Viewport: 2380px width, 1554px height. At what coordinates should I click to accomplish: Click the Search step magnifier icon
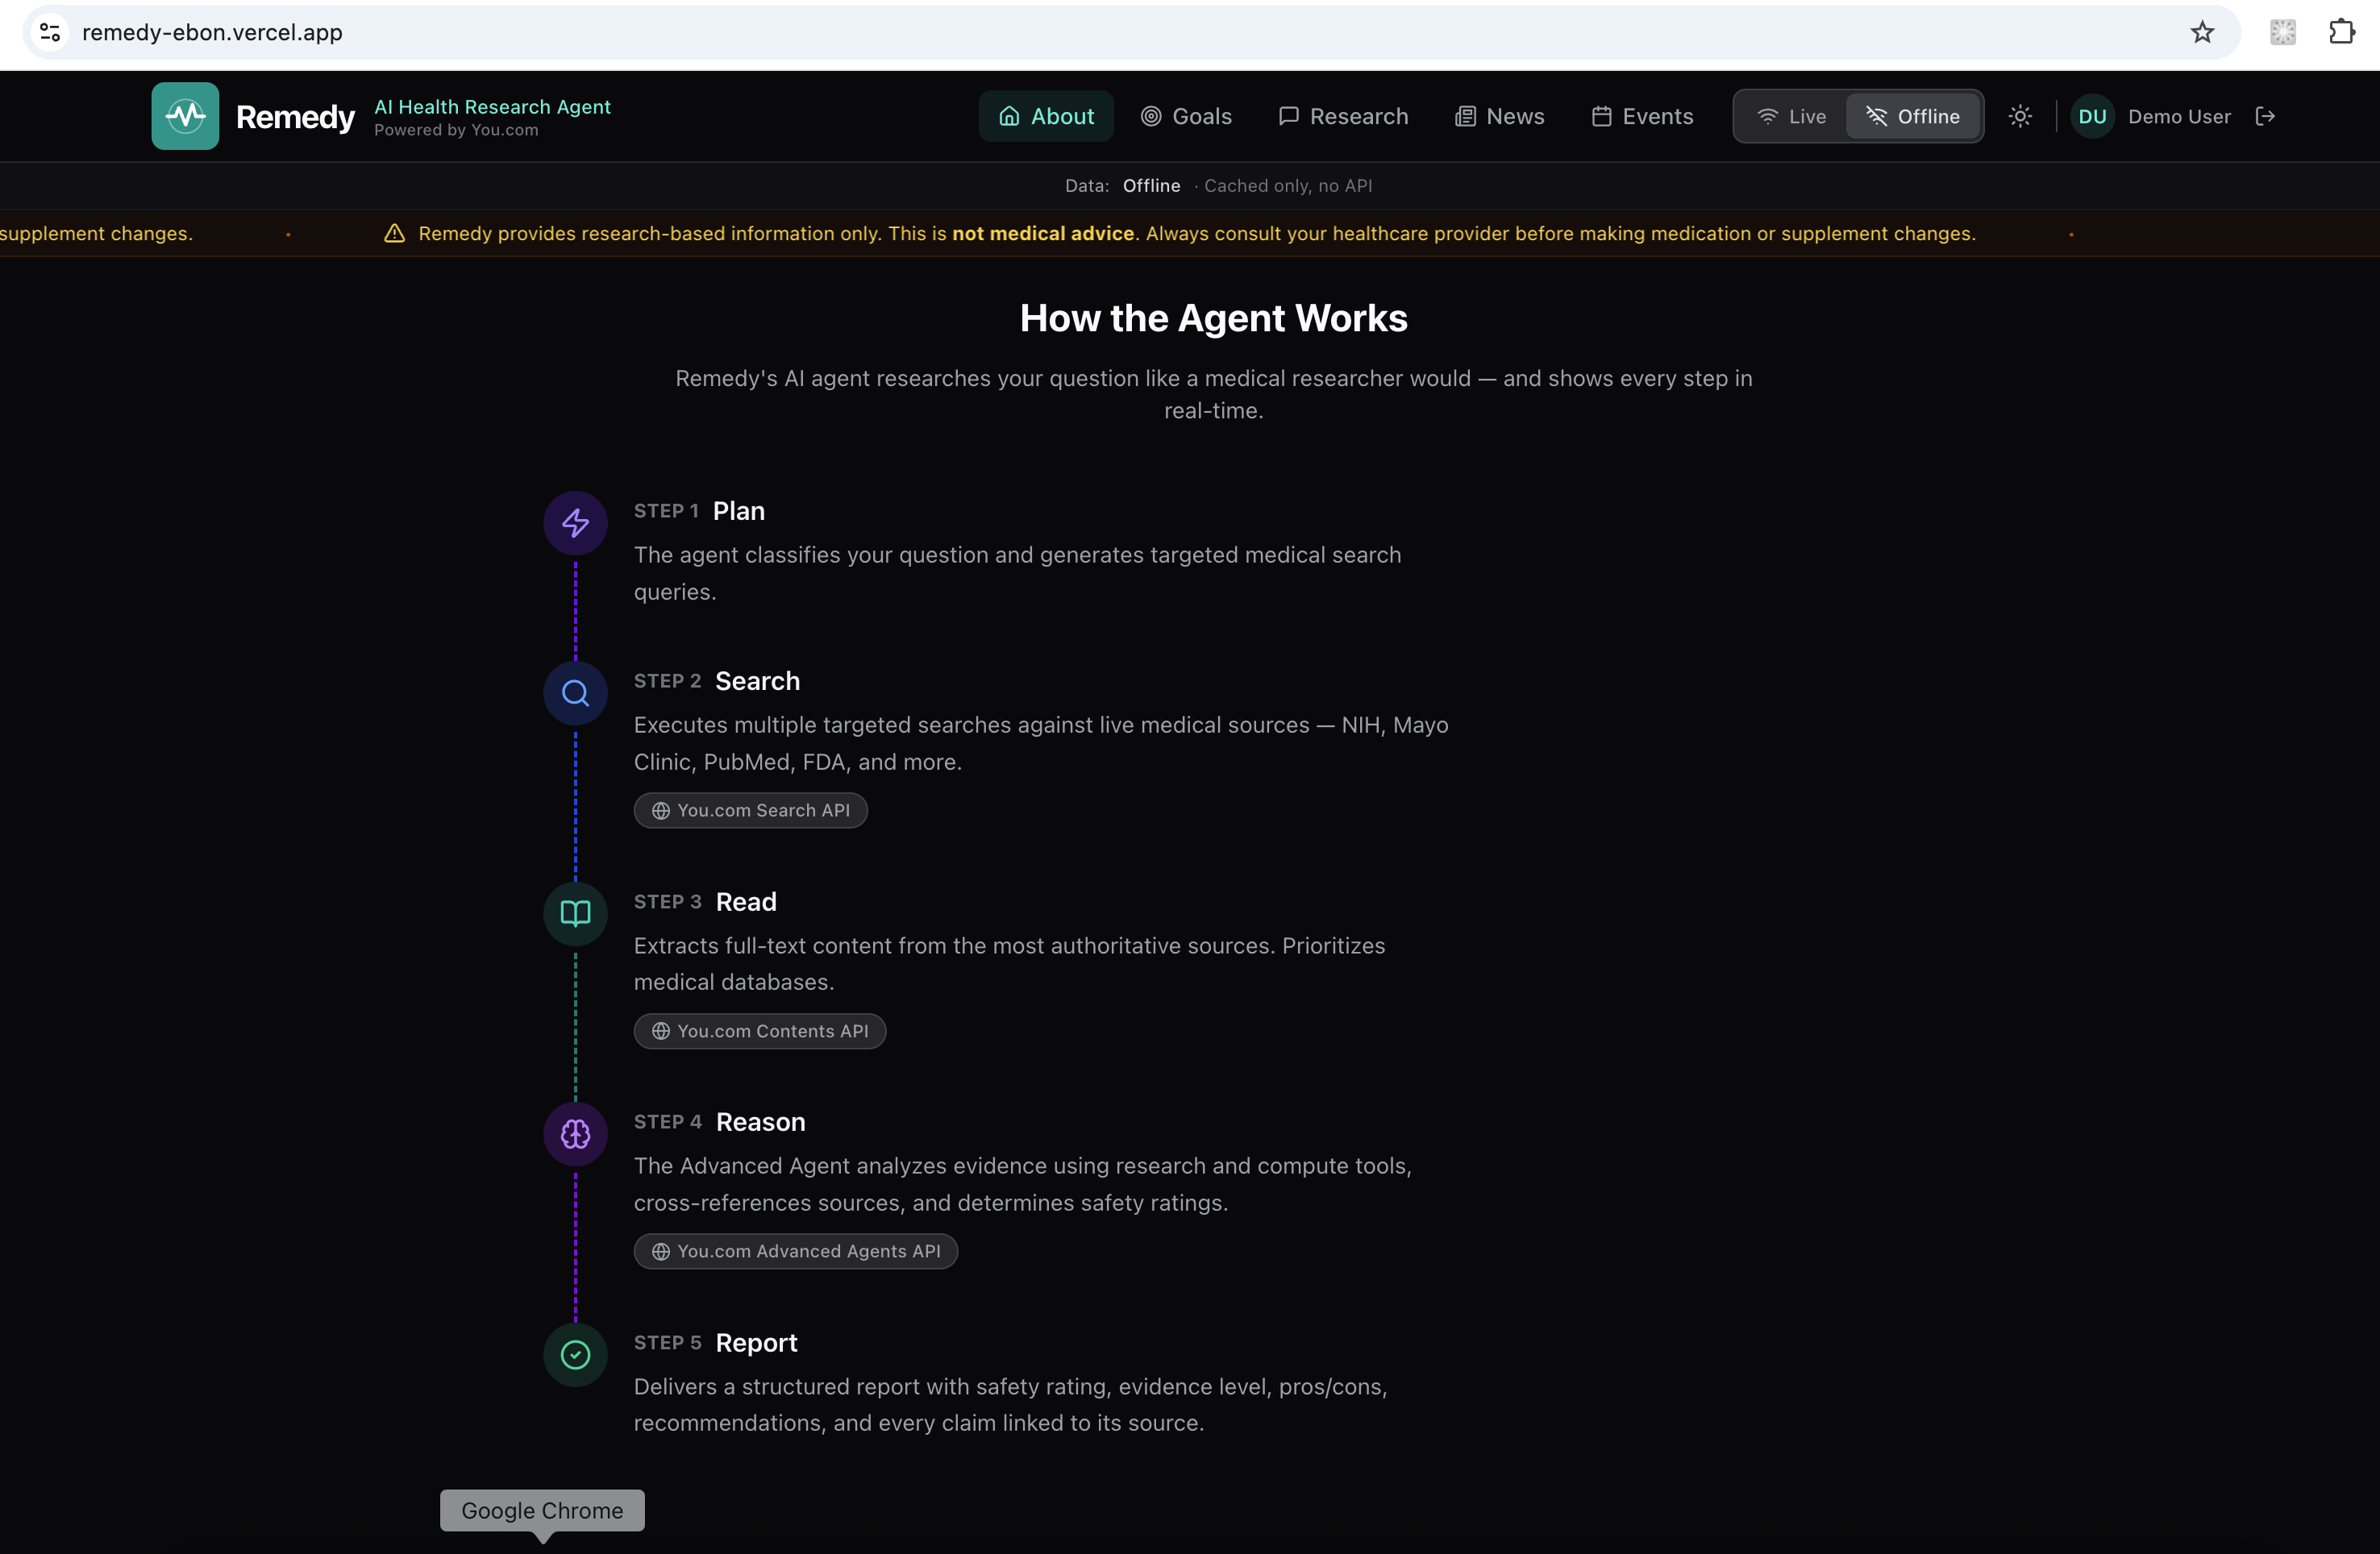[x=575, y=692]
